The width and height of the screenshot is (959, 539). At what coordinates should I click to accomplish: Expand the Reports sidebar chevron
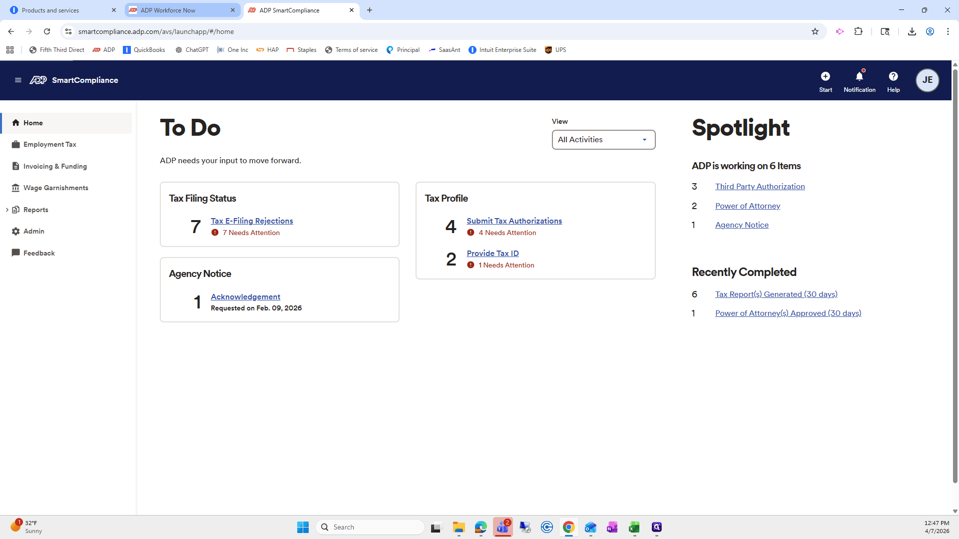click(x=7, y=210)
